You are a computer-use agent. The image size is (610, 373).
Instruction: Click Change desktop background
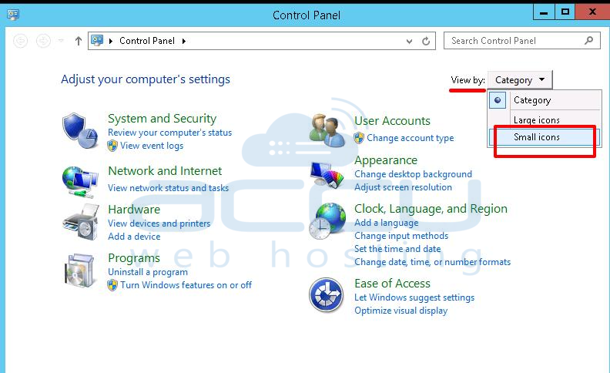[x=413, y=174]
